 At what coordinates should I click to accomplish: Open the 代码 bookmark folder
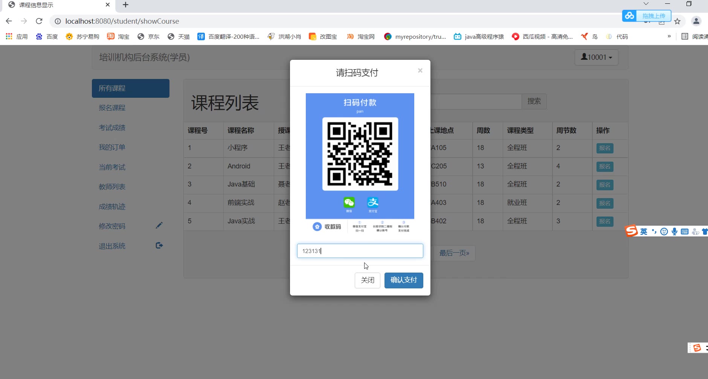coord(617,36)
